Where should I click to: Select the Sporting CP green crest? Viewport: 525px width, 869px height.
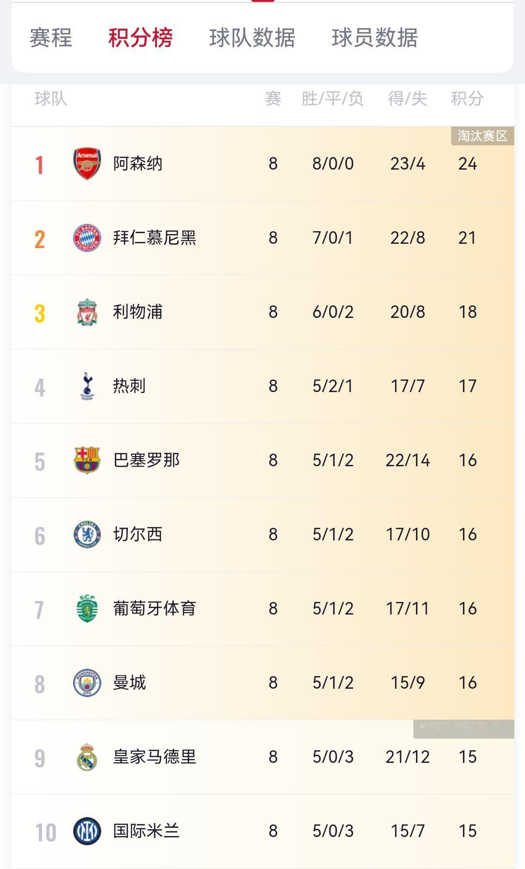pyautogui.click(x=87, y=609)
